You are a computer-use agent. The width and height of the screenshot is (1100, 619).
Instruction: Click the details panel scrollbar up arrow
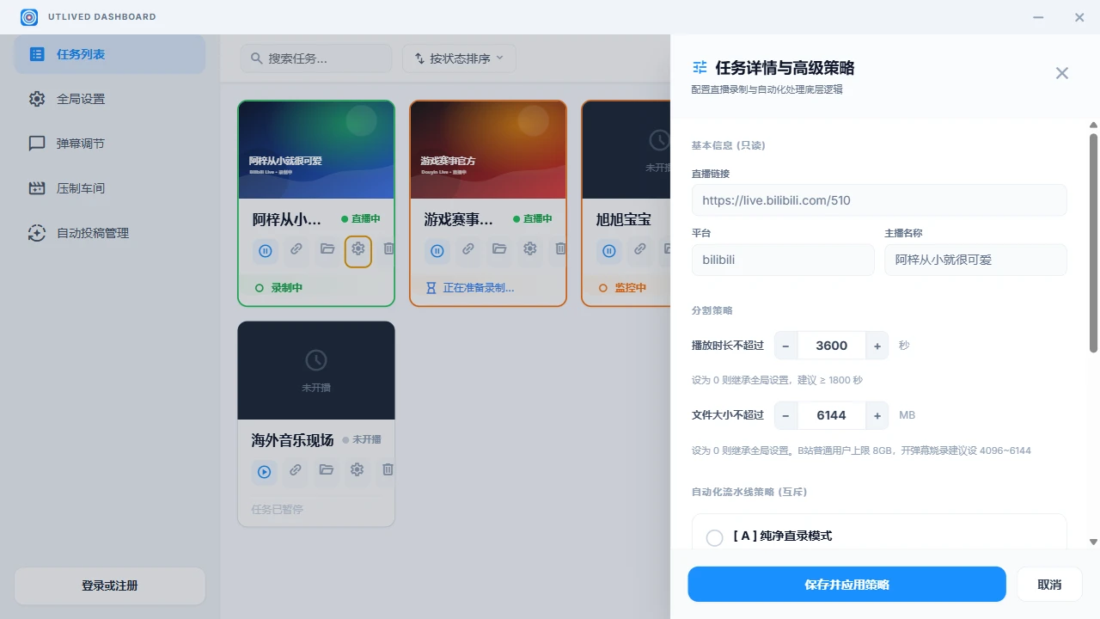(x=1093, y=125)
